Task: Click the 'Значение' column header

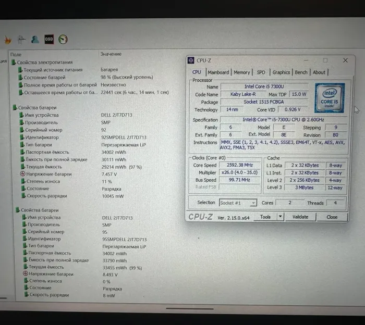Action: pos(111,54)
